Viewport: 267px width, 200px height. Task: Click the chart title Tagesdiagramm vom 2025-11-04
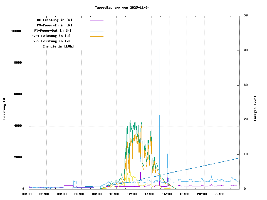(x=122, y=7)
